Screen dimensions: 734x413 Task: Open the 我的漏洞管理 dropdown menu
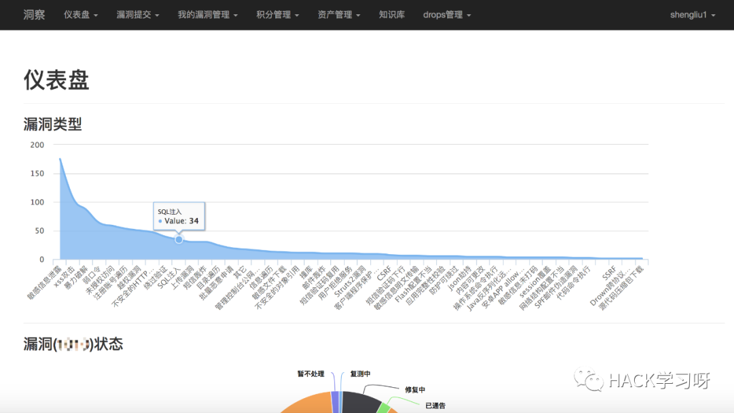(x=207, y=15)
